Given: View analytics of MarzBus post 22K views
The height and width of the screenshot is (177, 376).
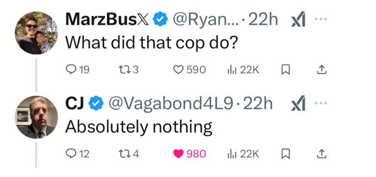Looking at the screenshot, I should pos(243,70).
